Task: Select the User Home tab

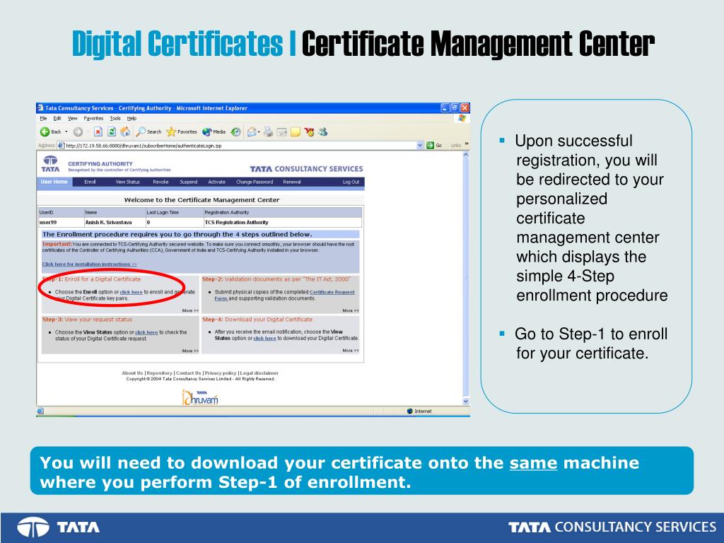Action: [54, 182]
